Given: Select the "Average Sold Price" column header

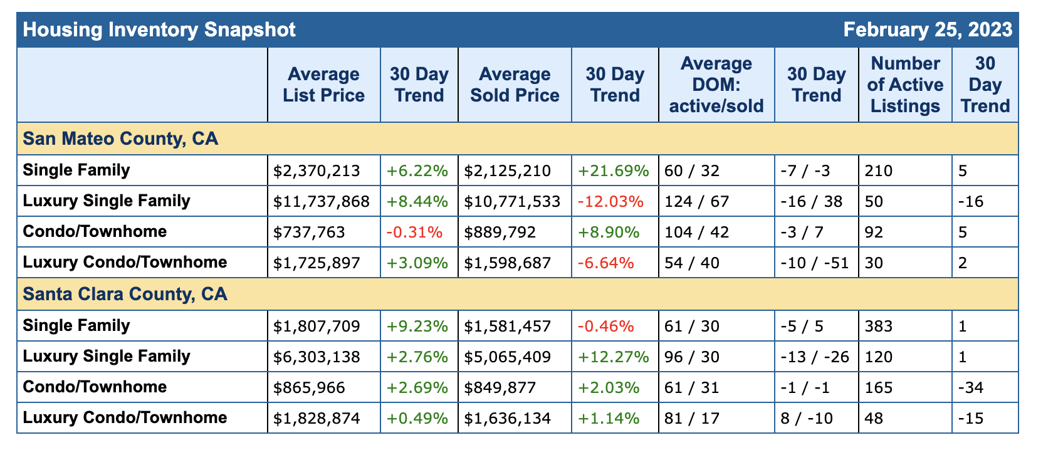Looking at the screenshot, I should point(515,85).
